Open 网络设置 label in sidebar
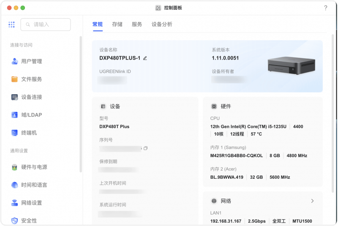This screenshot has width=338, height=226. (x=32, y=203)
